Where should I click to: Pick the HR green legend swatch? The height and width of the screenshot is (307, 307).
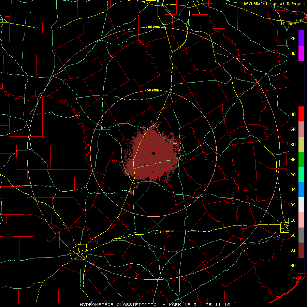coord(301,160)
